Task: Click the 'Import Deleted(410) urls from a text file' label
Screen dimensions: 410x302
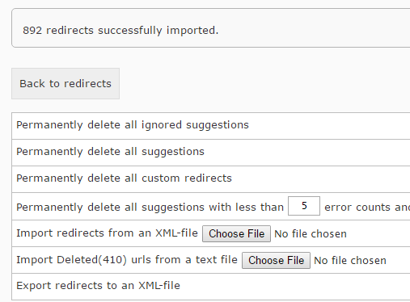Action: [127, 260]
